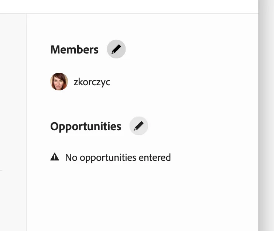Click the Opportunities heading
The width and height of the screenshot is (274, 231).
(86, 127)
